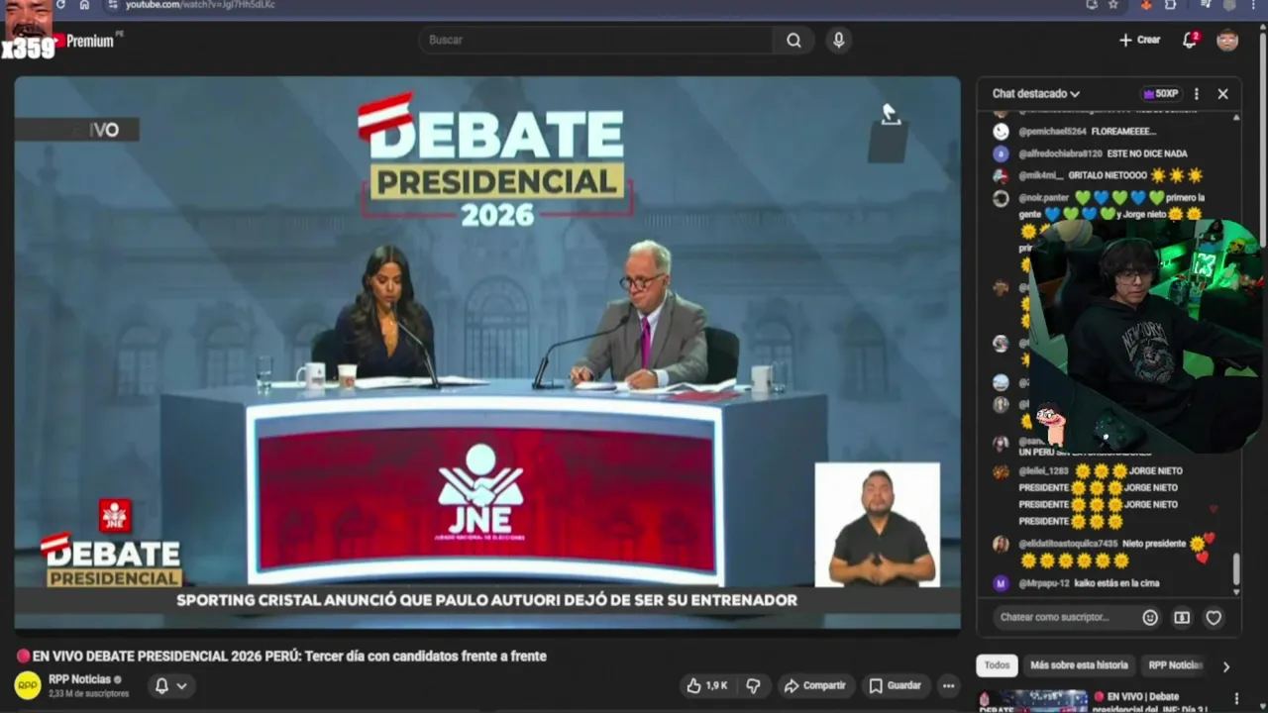Open Super Chat dollar icon

[1182, 618]
